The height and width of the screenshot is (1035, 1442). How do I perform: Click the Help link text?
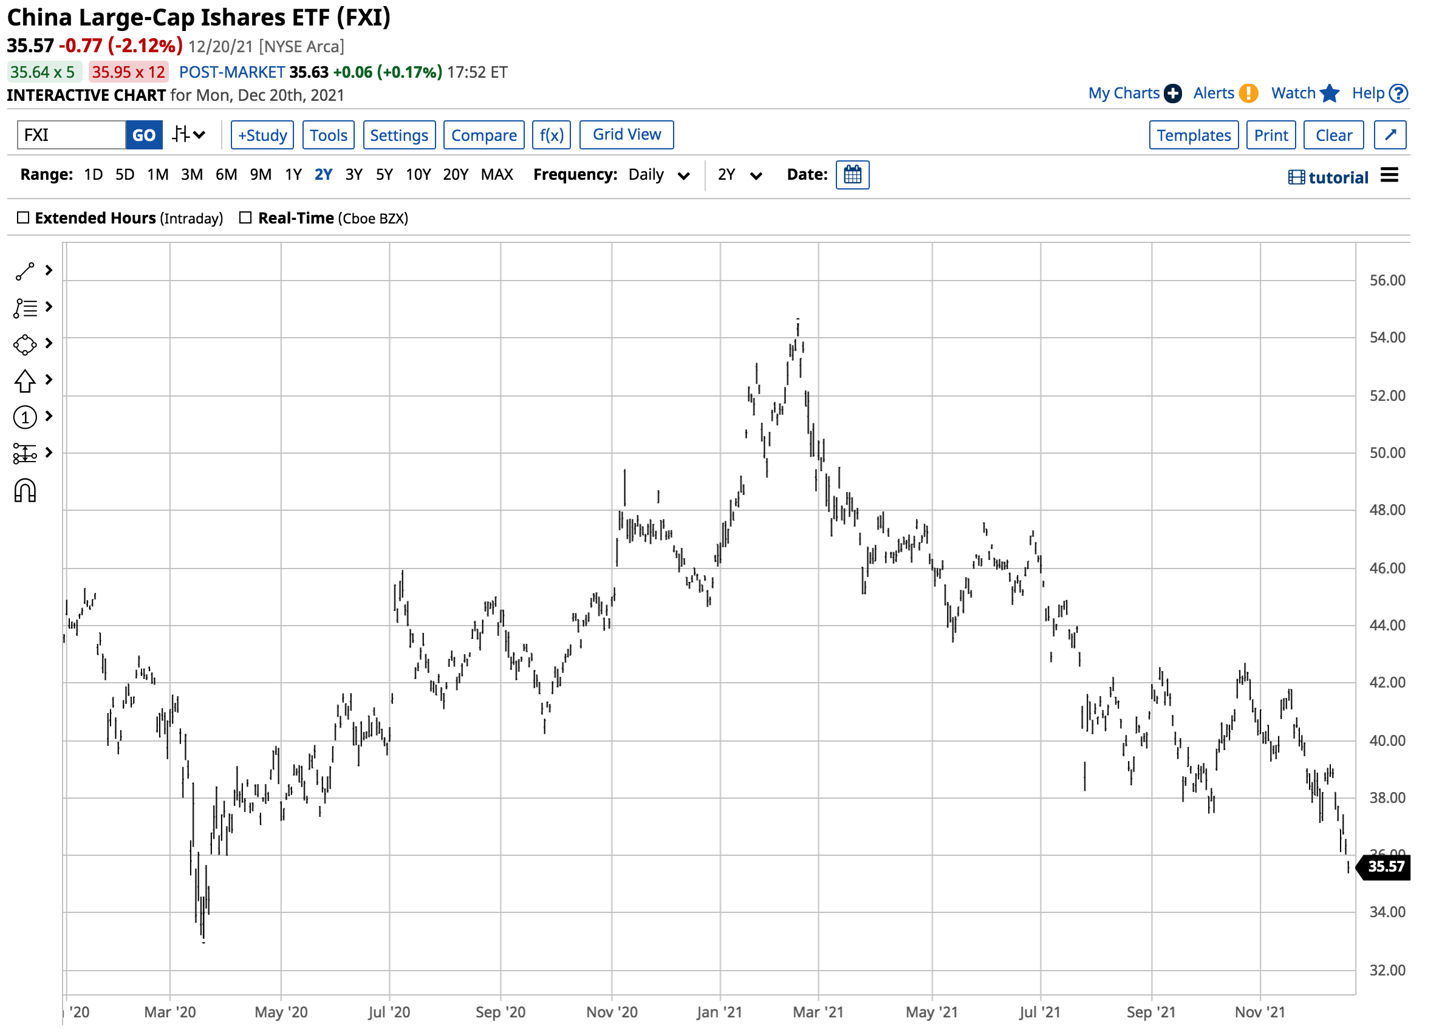click(1368, 94)
